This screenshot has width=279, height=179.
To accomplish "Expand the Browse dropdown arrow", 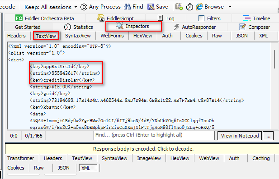I will tap(230, 7).
